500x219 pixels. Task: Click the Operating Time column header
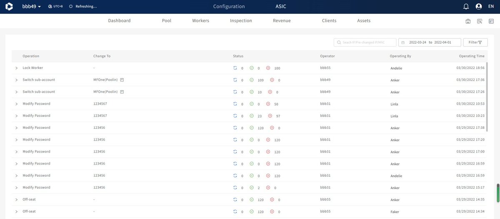[472, 56]
